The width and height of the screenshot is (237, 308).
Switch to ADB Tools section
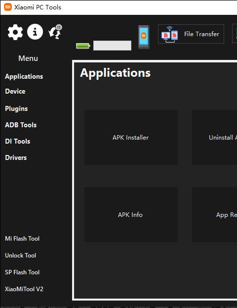click(21, 125)
